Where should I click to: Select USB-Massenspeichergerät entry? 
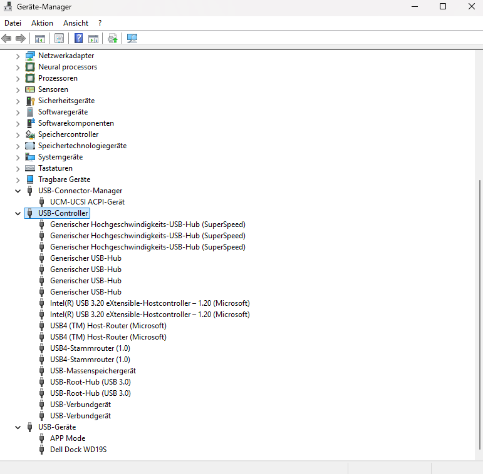[93, 371]
